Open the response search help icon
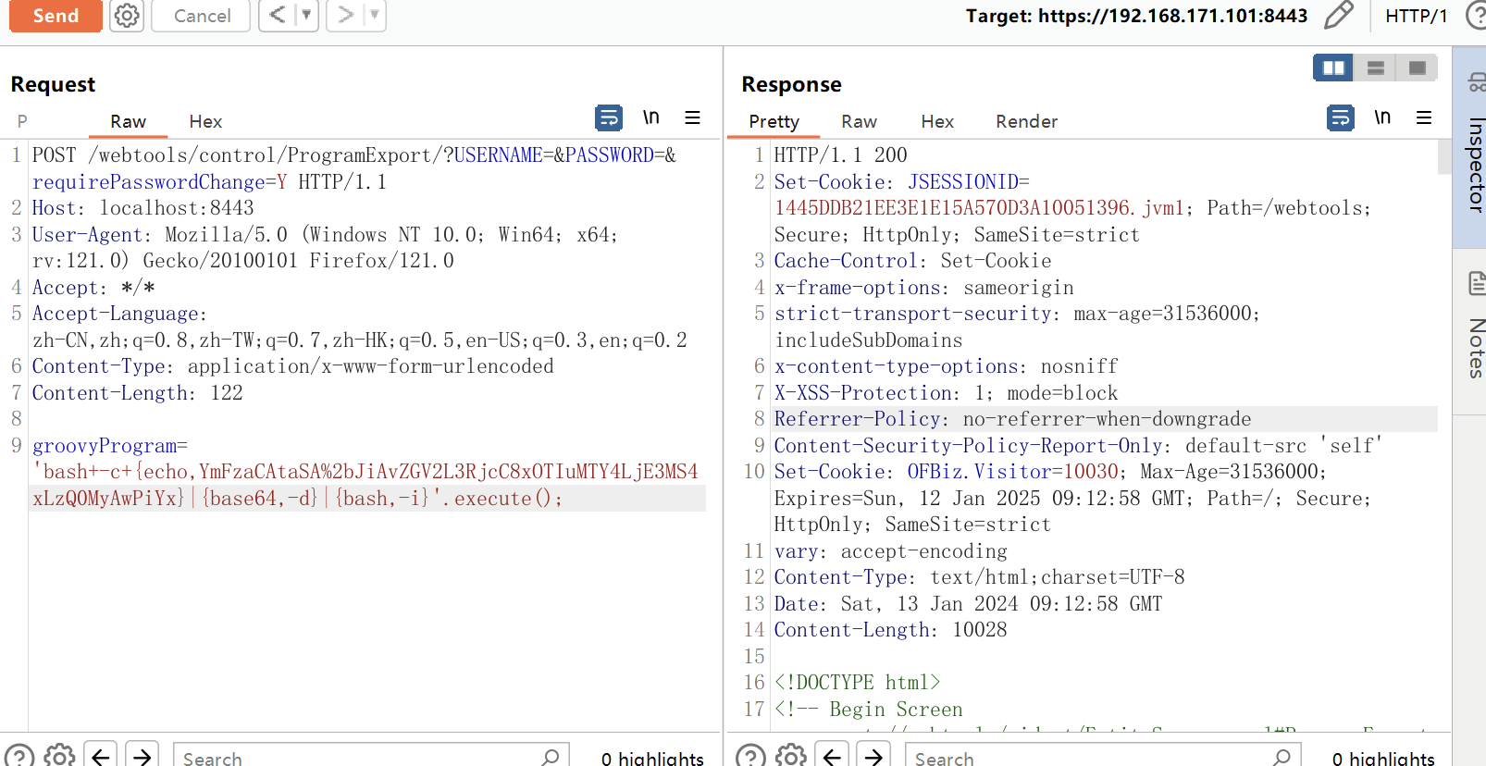This screenshot has width=1486, height=766. click(x=750, y=756)
